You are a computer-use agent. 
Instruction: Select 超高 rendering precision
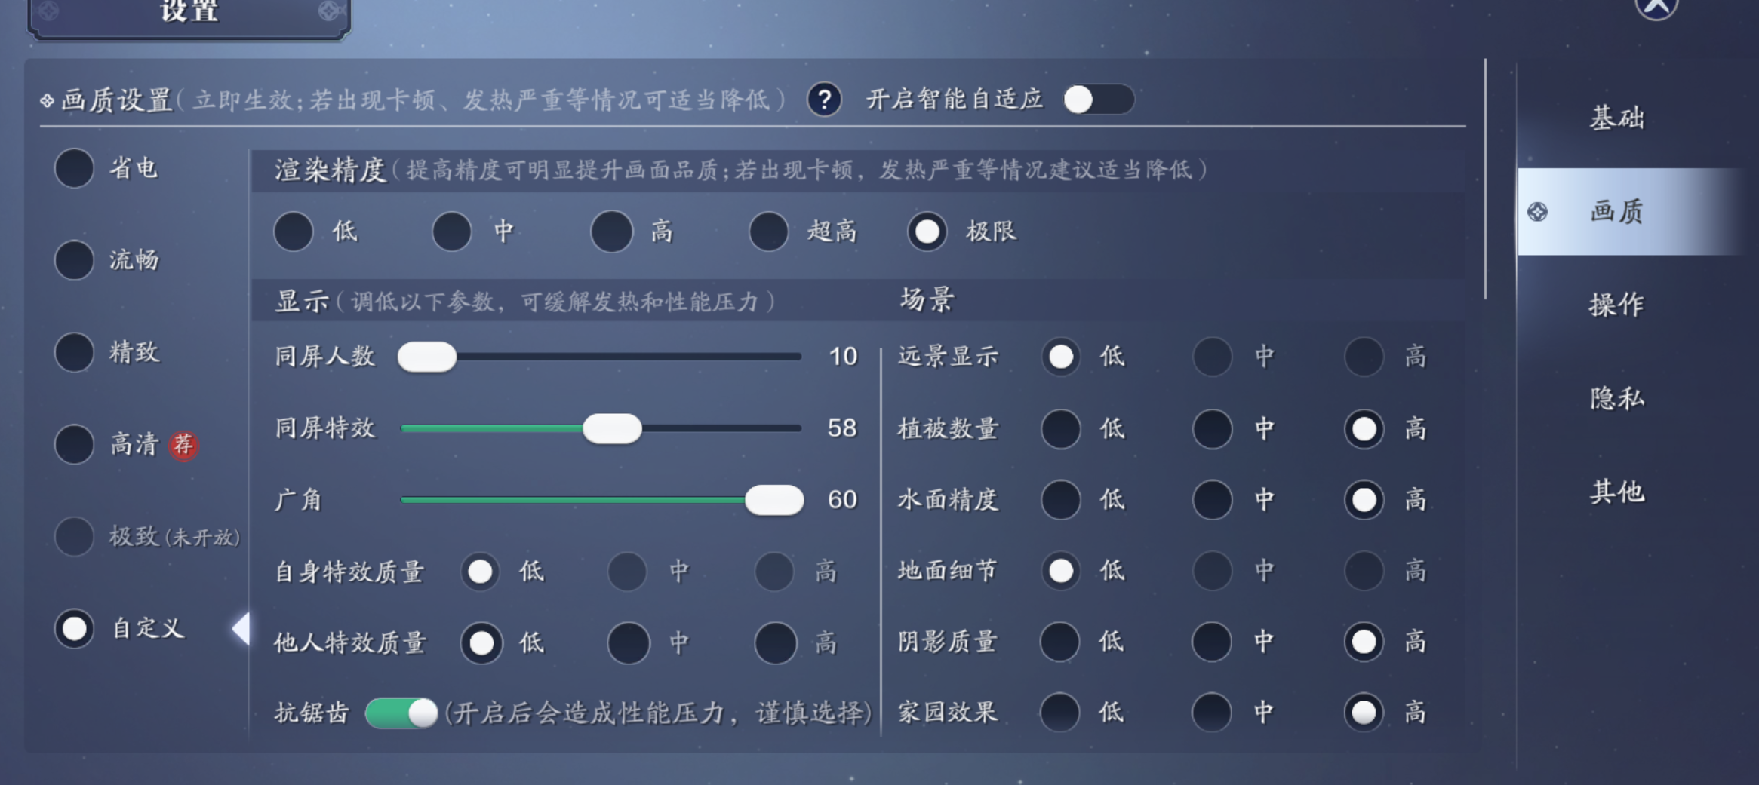pos(769,231)
